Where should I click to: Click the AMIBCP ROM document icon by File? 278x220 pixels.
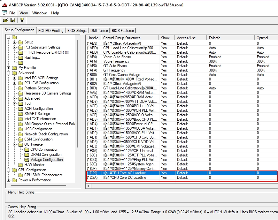pyautogui.click(x=4, y=13)
